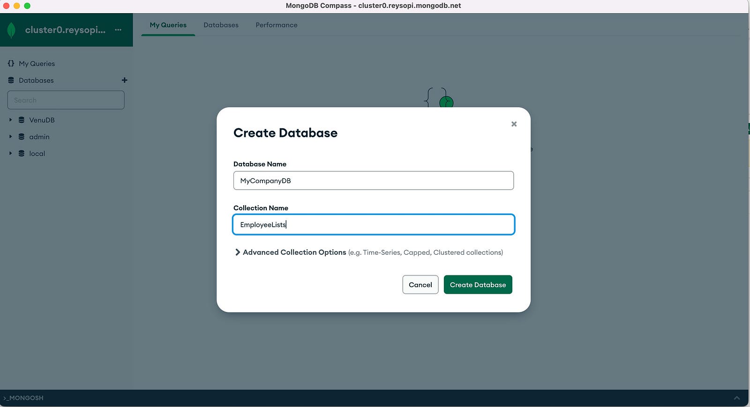Select the VenuDB database row
Screen dimensions: 750x407
[66, 120]
